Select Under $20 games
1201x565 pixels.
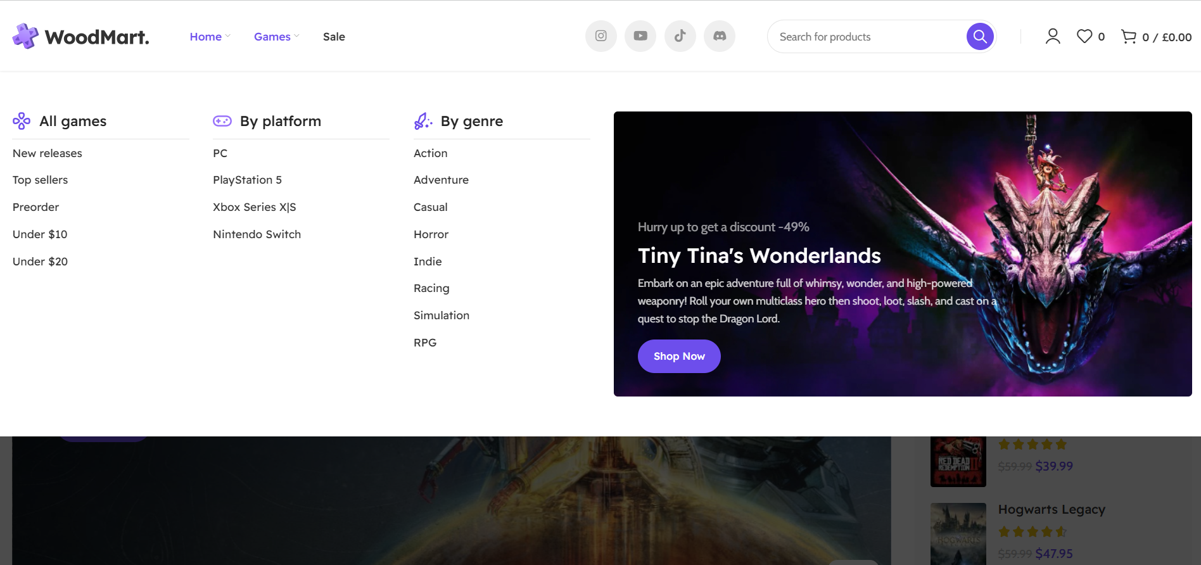(x=40, y=262)
